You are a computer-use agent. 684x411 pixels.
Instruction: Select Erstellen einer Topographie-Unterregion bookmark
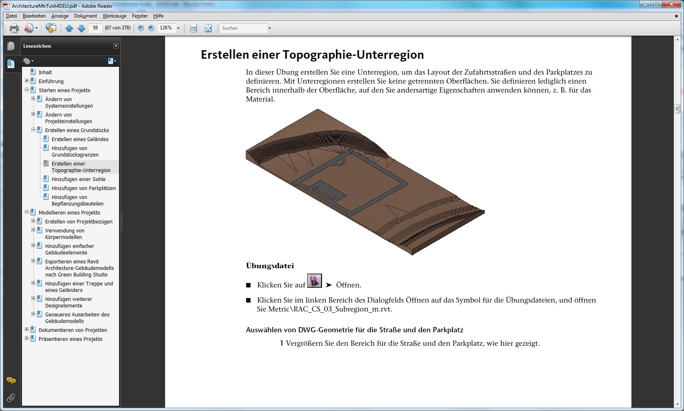(x=81, y=167)
